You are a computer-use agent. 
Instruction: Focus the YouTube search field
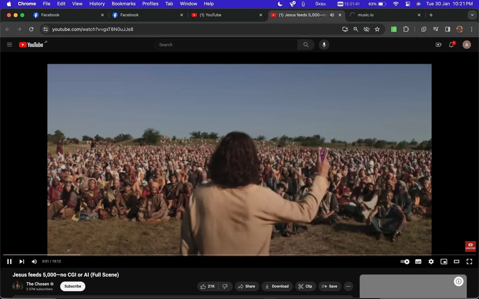[x=226, y=45]
